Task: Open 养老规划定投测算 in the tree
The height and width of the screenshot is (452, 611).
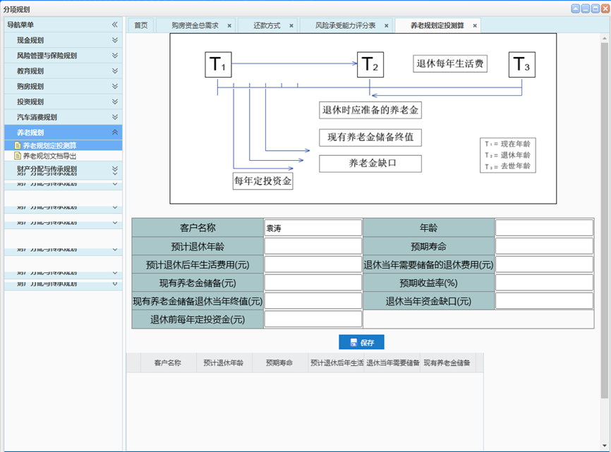Action: [x=49, y=145]
